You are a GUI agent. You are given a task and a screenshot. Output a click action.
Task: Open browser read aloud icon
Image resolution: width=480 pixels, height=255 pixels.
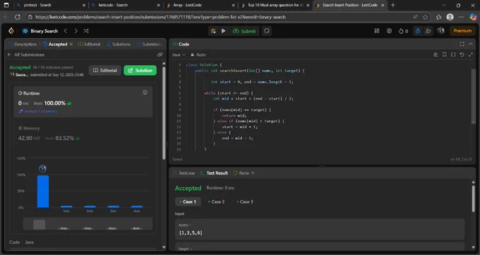tap(415, 17)
